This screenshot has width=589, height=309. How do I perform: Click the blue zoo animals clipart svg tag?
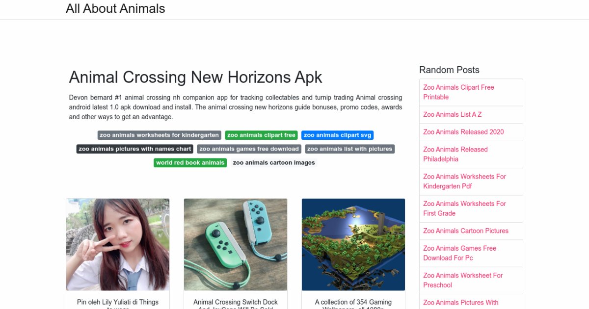pos(337,135)
